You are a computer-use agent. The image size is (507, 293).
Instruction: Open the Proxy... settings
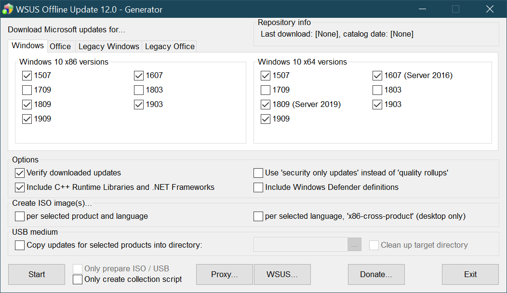[x=225, y=275]
